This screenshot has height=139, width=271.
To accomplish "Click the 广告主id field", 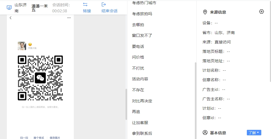I will tap(214, 89).
